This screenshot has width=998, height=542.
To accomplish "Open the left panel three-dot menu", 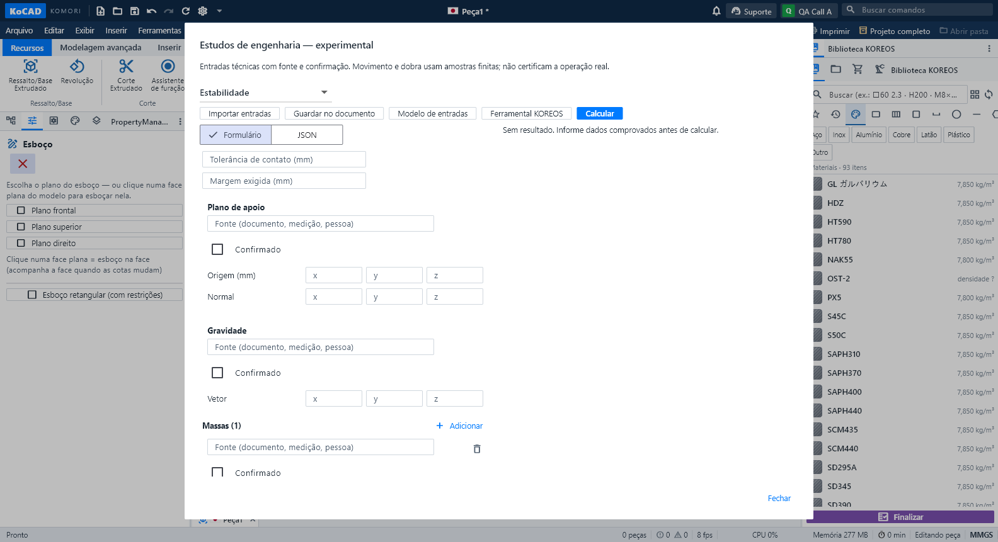I will pos(180,121).
